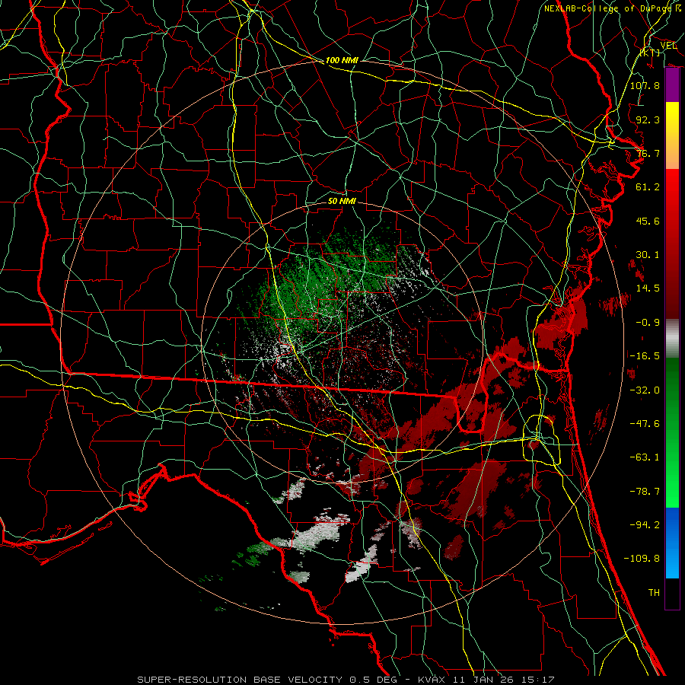
Task: Click the 76.7 legend value
Action: click(x=648, y=153)
